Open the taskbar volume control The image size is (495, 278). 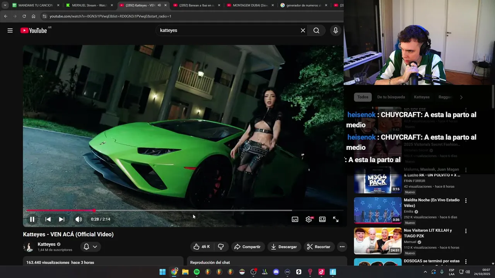(468, 272)
